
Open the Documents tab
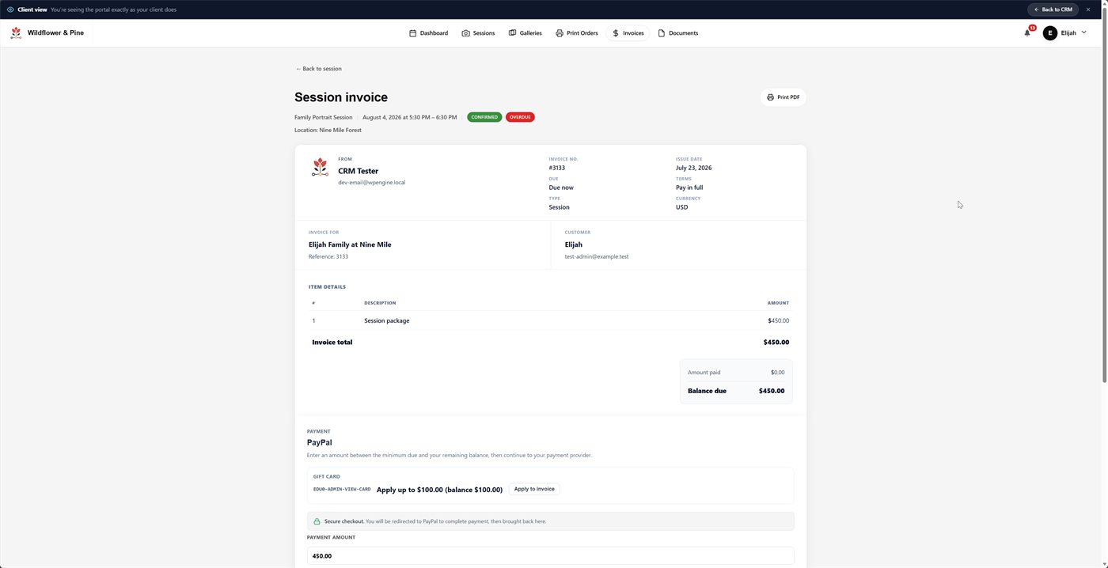(x=677, y=33)
